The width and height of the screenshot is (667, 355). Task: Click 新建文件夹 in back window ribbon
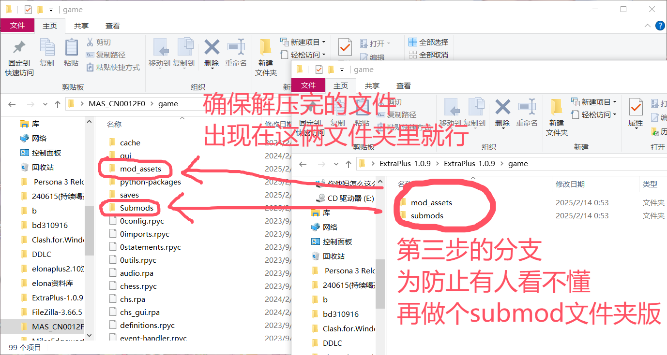tap(266, 57)
